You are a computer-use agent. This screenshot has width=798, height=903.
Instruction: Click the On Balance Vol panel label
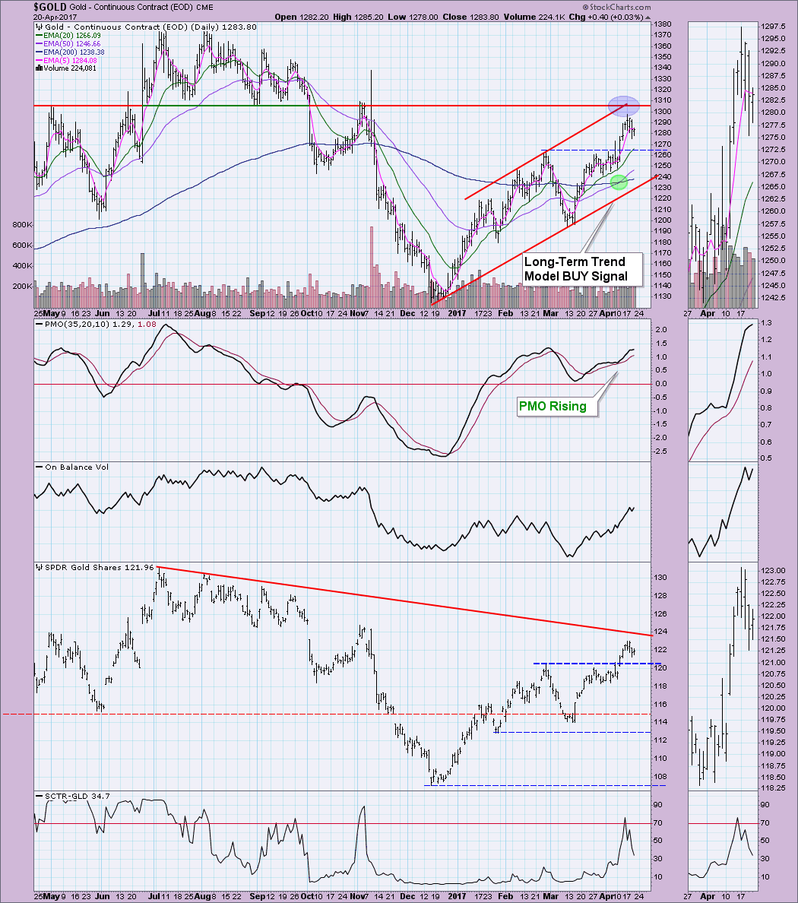pyautogui.click(x=72, y=467)
